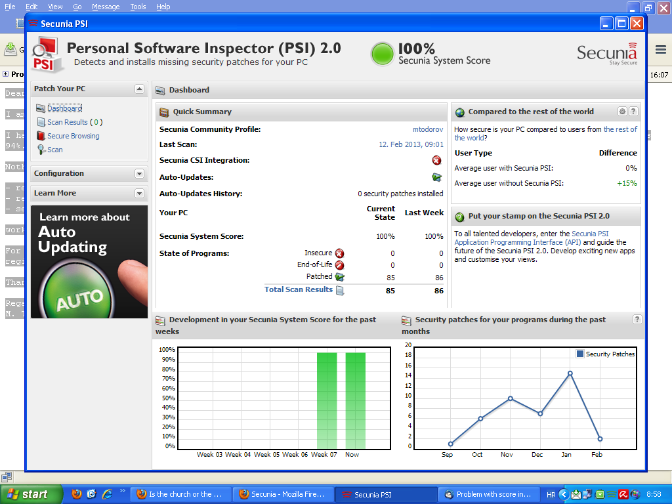The image size is (672, 504).
Task: Click the magnifier Scan icon in the sidebar
Action: (x=41, y=150)
